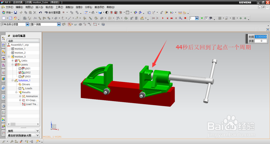The height and width of the screenshot is (144, 270).
Task: Open the 视图(V) menu
Action: point(29,7)
